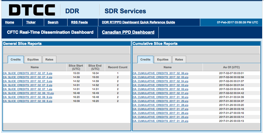
Task: Download CA_SLICE_CREDITS_2017_02_07_2.zip
Action: tap(28, 85)
